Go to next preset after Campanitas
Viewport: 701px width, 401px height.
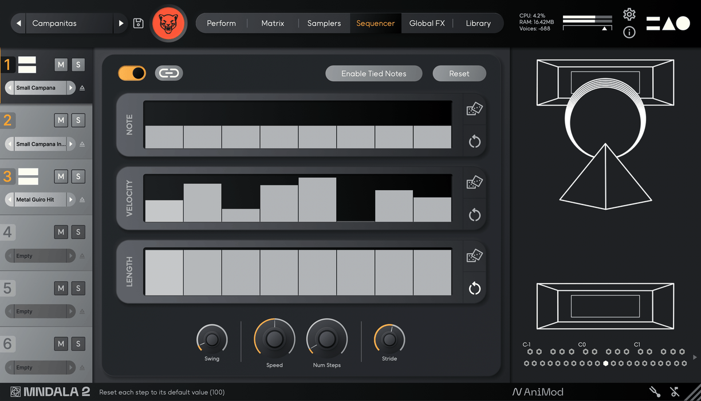point(121,23)
